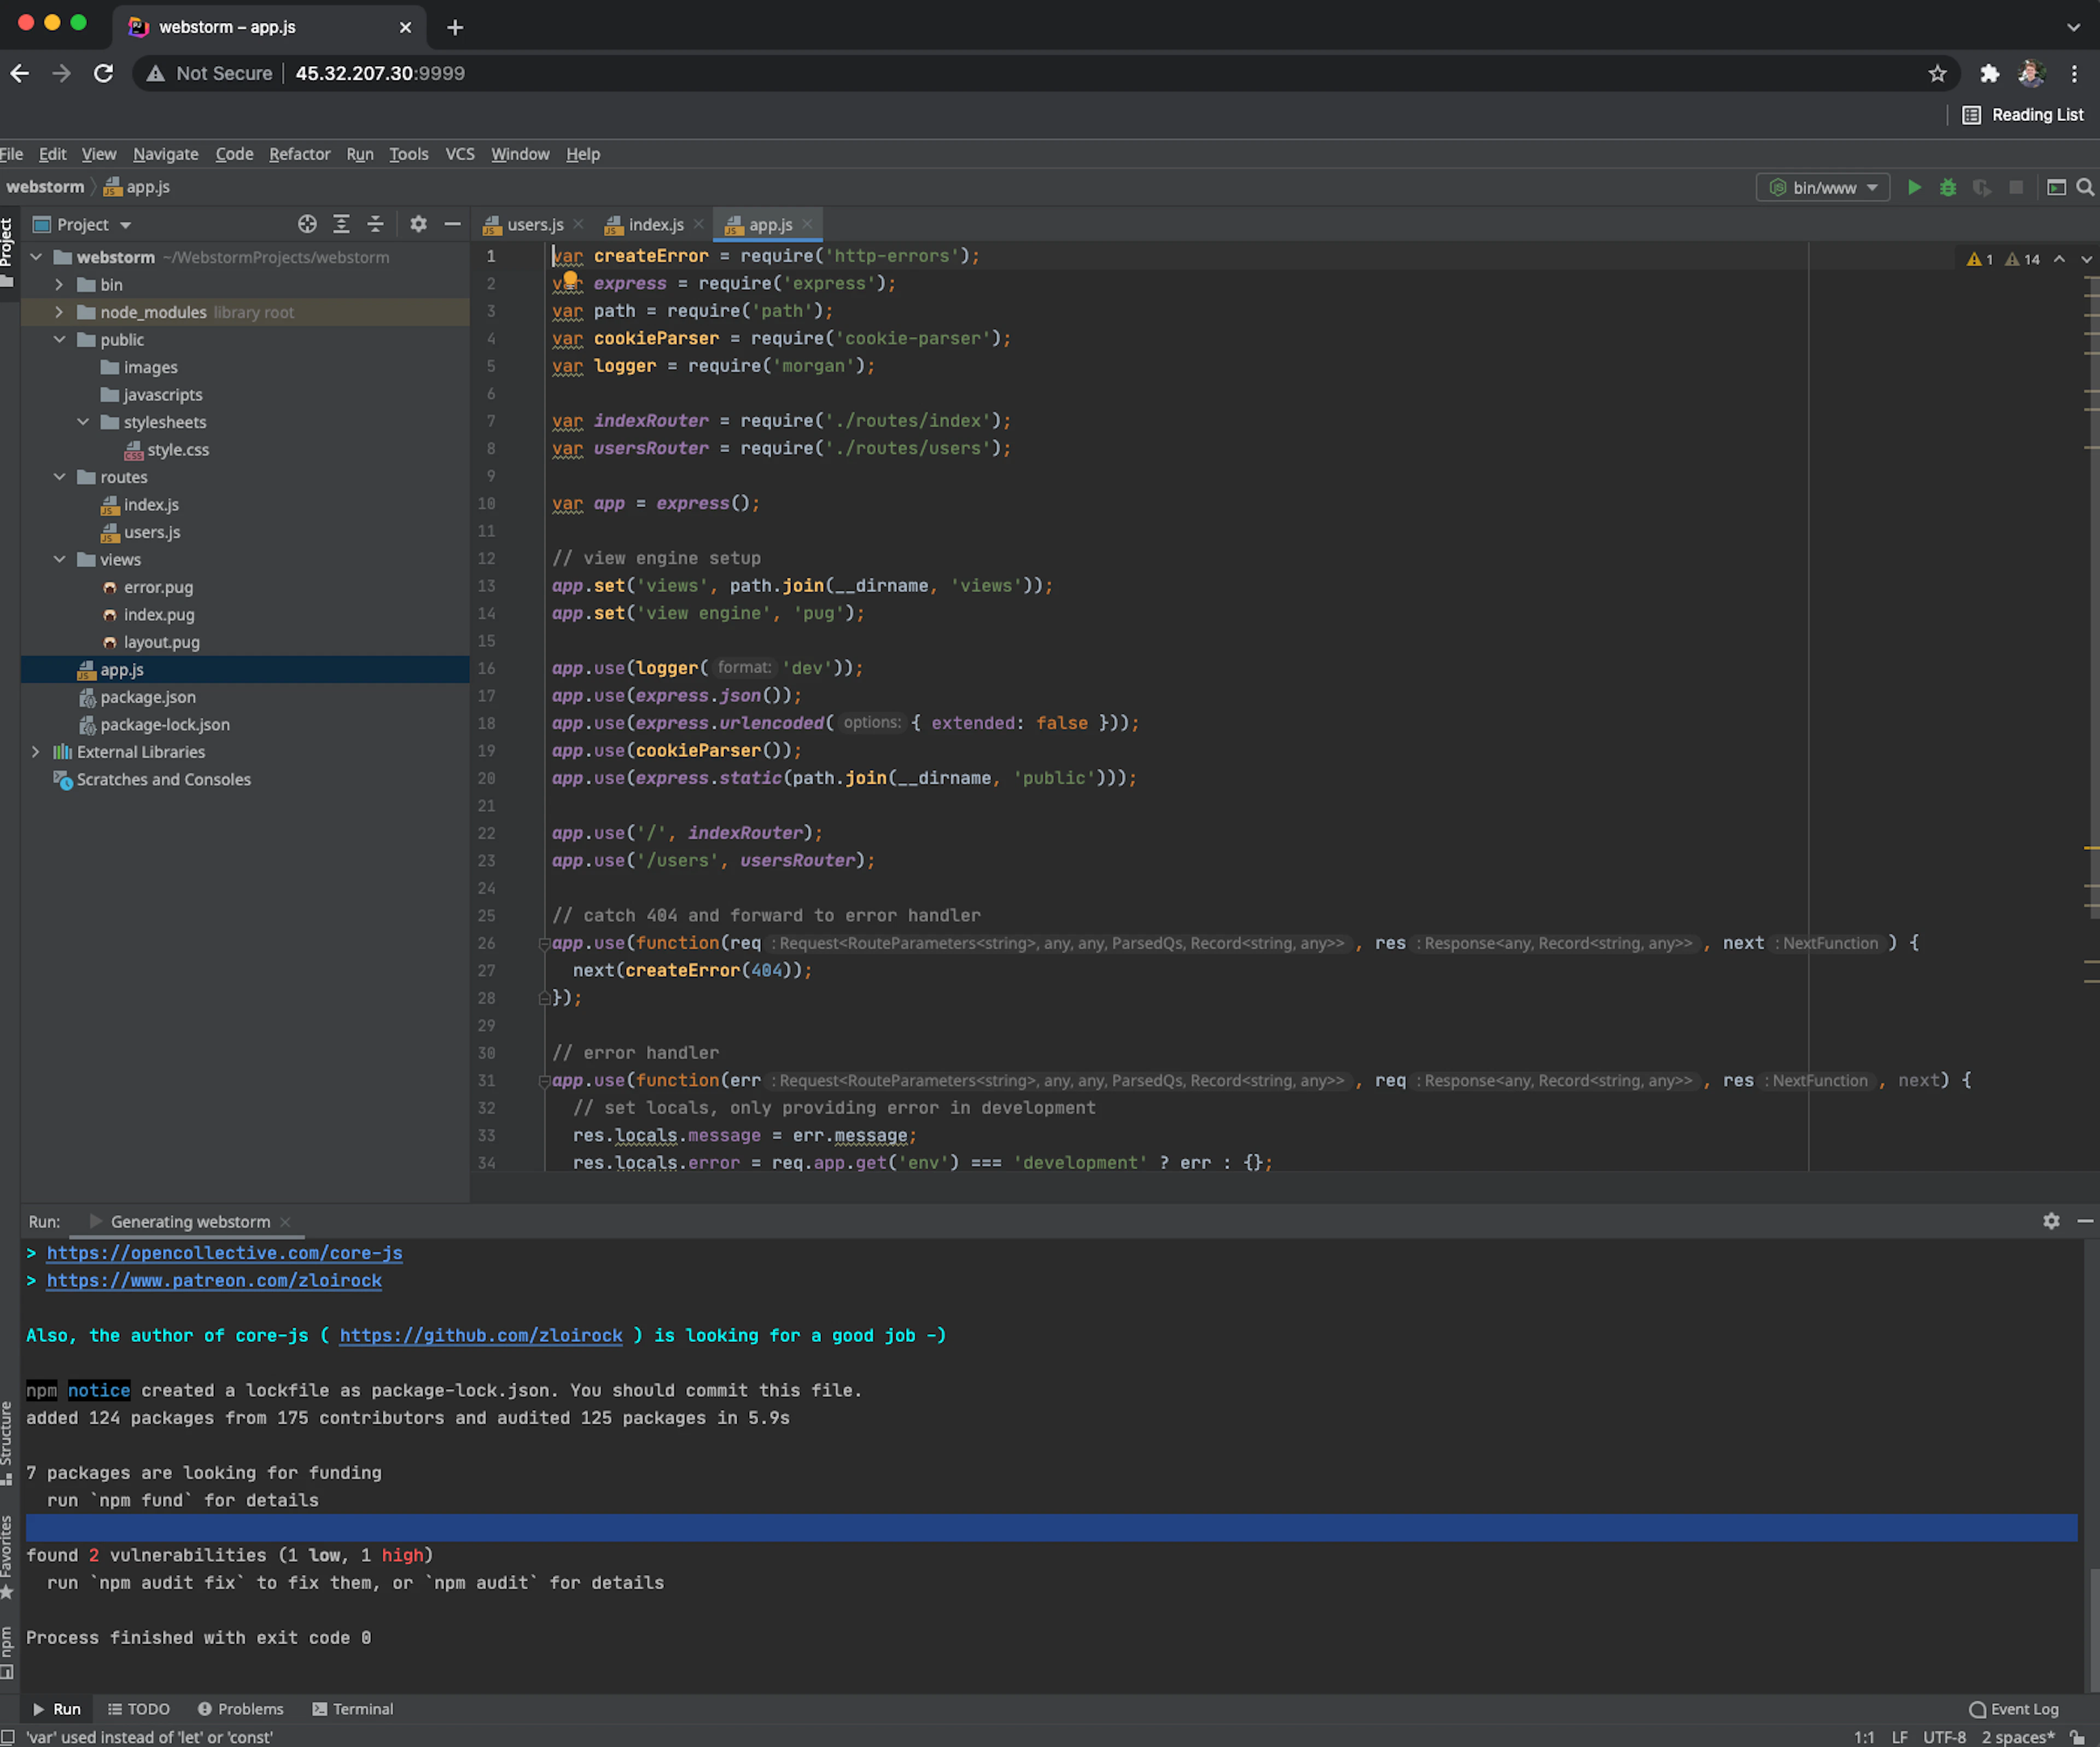Click the browser reload icon

(103, 73)
